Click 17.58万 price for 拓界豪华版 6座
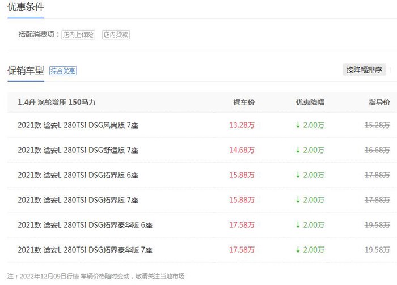Viewport: 397px width, 285px height. [242, 225]
